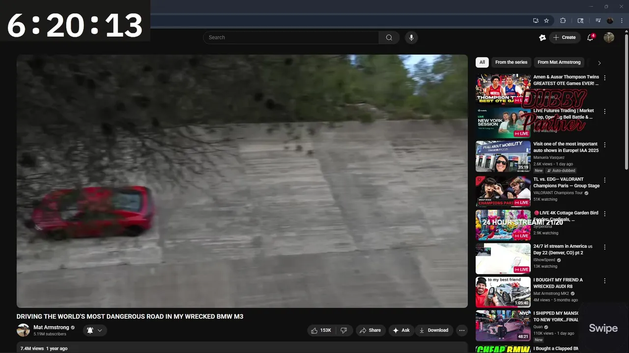
Task: Start voice search with the microphone icon
Action: [x=411, y=37]
